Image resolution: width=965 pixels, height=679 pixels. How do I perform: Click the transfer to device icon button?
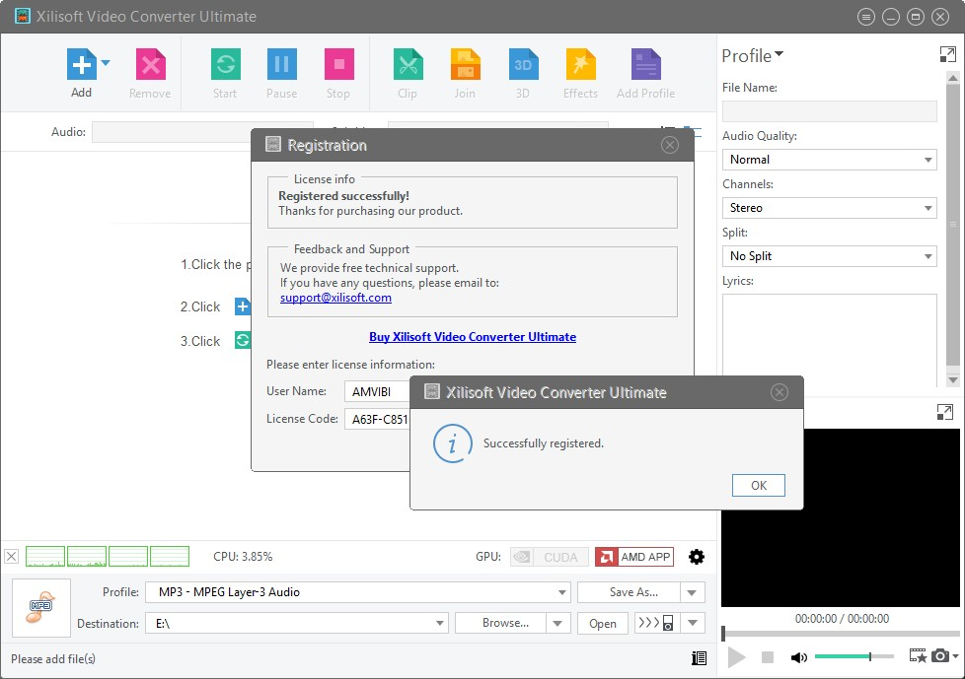click(657, 623)
